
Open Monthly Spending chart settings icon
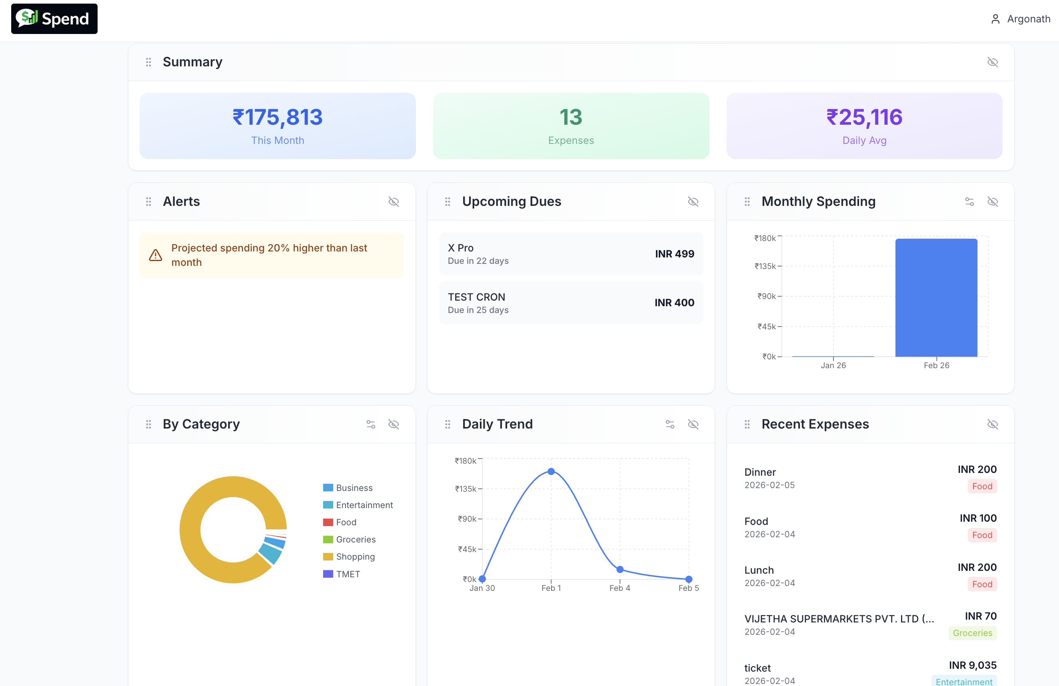pyautogui.click(x=969, y=201)
